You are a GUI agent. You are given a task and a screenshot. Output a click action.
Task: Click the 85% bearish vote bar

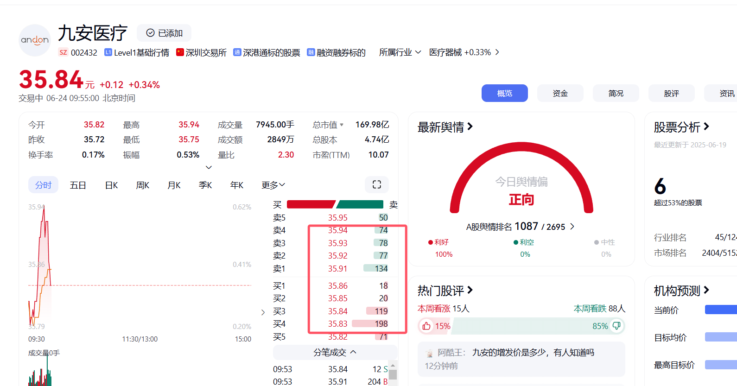click(x=538, y=326)
